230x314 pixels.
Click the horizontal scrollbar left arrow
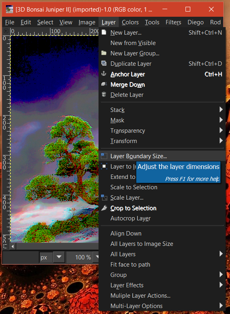pyautogui.click(x=13, y=246)
